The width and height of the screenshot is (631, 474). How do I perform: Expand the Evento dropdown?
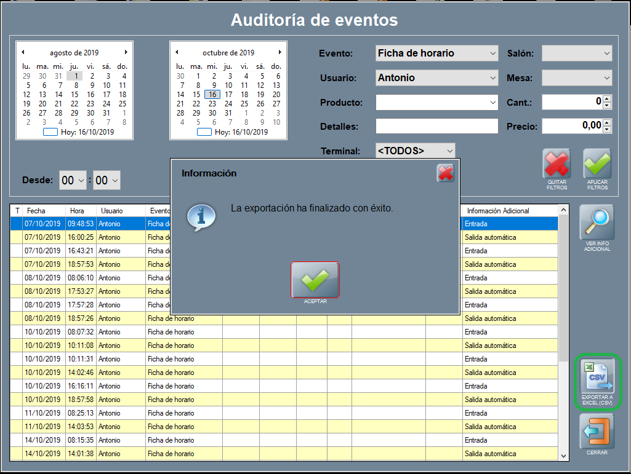pos(492,53)
